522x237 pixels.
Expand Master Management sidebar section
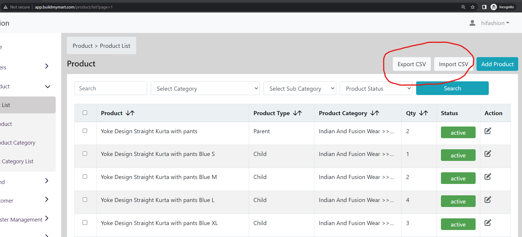(47, 218)
